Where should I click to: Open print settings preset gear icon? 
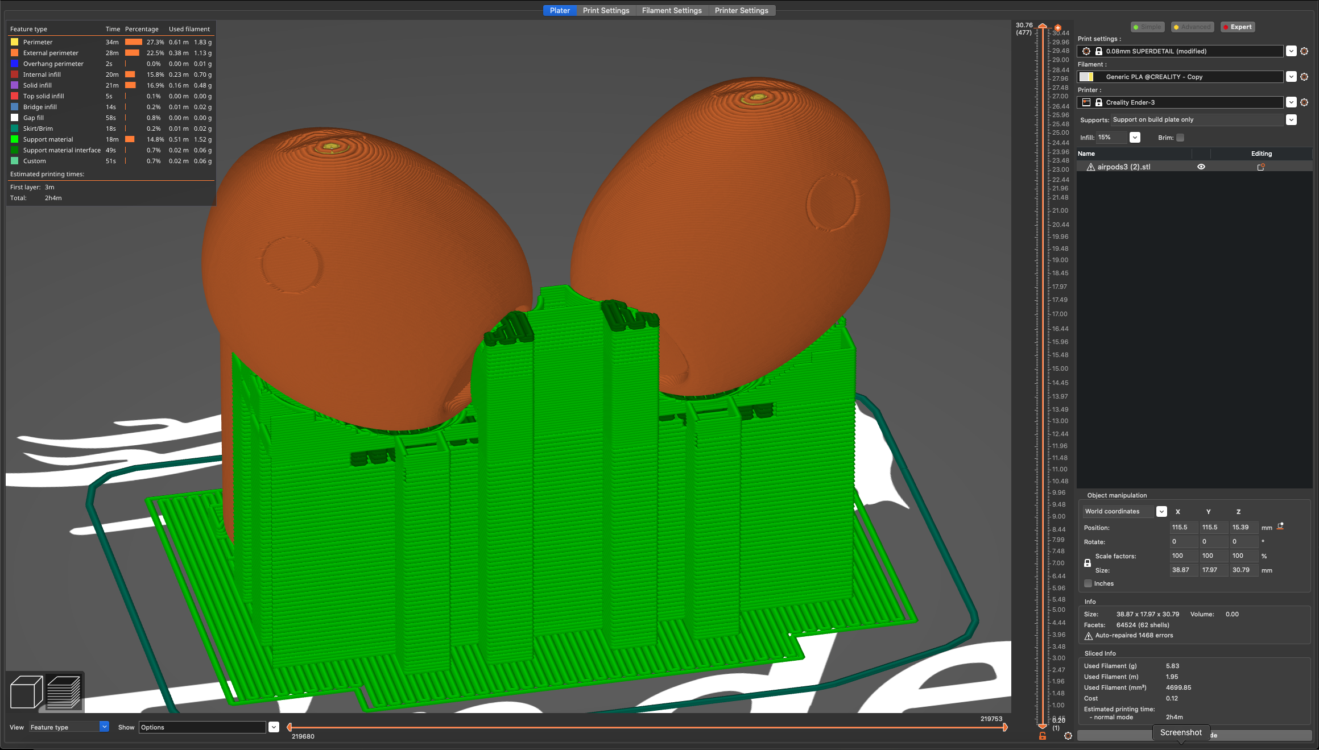(1305, 51)
